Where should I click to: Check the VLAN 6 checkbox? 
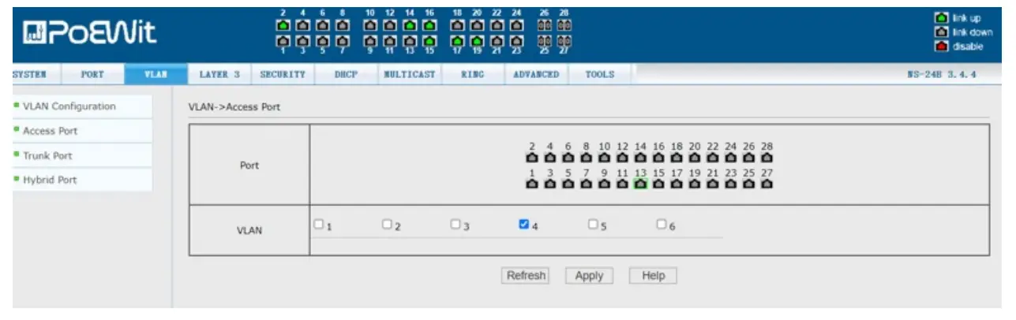pyautogui.click(x=662, y=225)
